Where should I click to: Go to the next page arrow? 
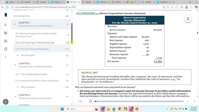click(x=194, y=101)
